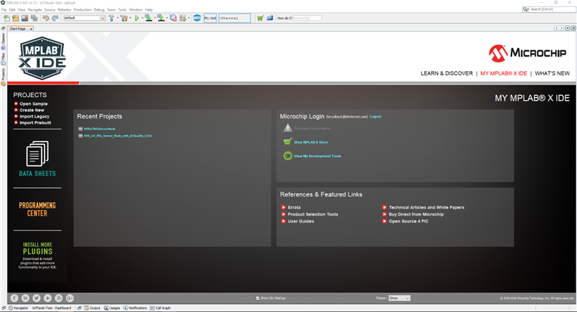The height and width of the screenshot is (312, 577).
Task: Expand the Clean and Build dropdown arrow
Action: [x=130, y=18]
